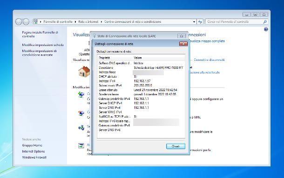Viewport: 284px width, 178px height.
Task: Click the troubleshooting icon at bottom of list
Action: pos(81,145)
